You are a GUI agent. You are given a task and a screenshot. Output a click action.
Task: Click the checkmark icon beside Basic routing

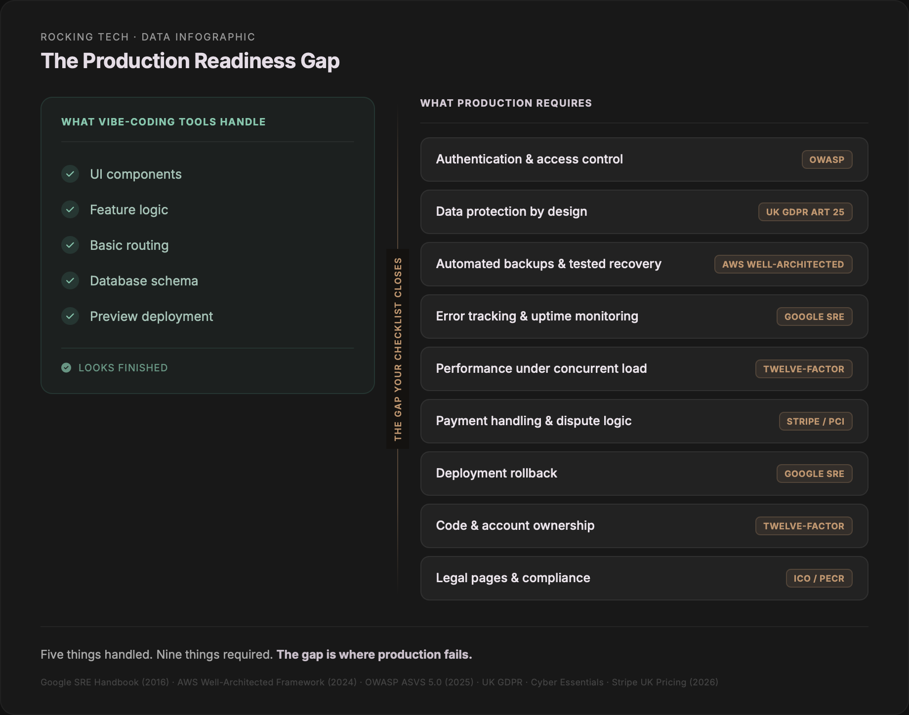coord(70,245)
